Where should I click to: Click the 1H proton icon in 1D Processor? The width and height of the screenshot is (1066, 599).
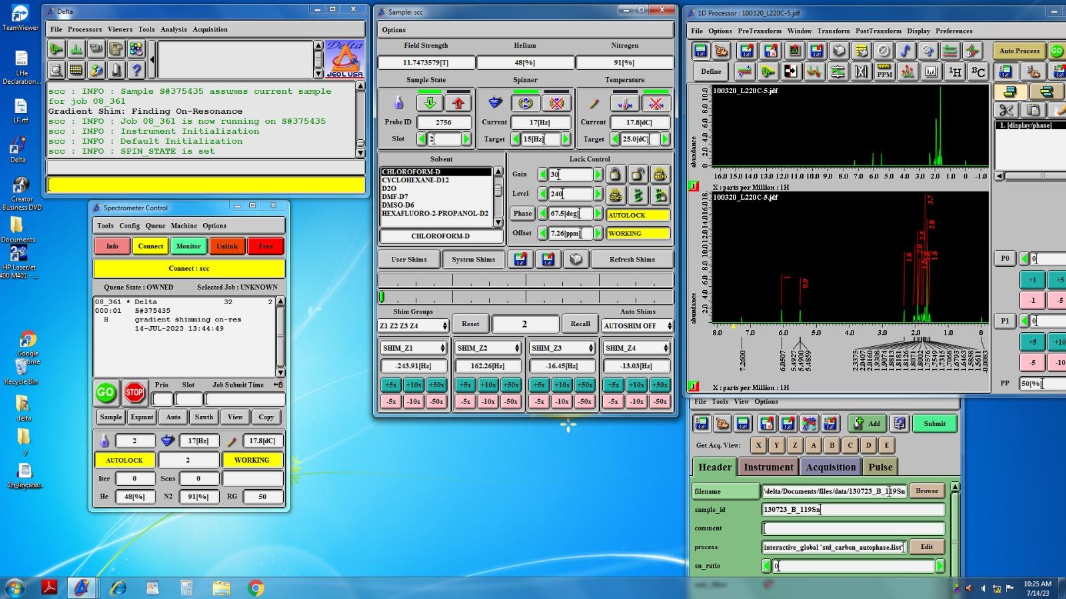click(x=955, y=71)
